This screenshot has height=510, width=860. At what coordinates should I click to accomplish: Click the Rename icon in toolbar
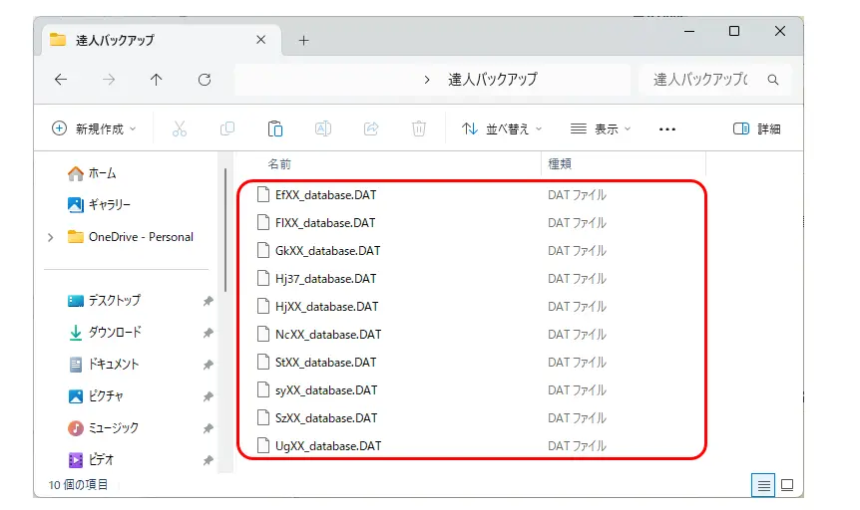coord(323,128)
